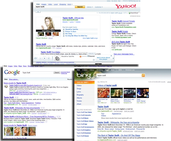Click the Google logo

tap(12, 72)
